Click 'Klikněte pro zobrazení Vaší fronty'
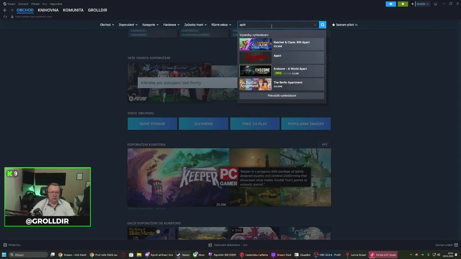Viewport: 461px width, 259px height. [187, 83]
